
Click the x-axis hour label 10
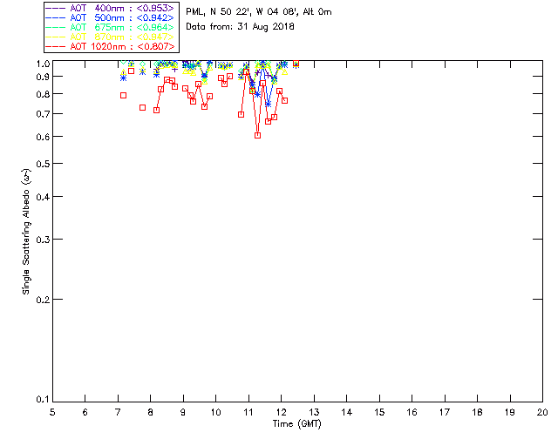tap(215, 412)
